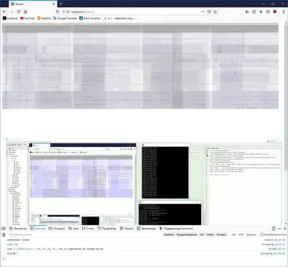The image size is (288, 267).
Task: Save page to Pocket
Action: pos(209,12)
